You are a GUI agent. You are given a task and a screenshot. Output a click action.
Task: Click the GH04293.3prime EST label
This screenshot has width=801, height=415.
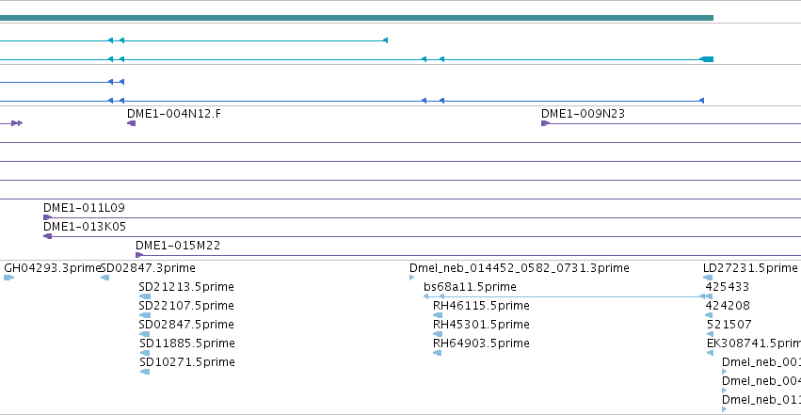point(52,268)
